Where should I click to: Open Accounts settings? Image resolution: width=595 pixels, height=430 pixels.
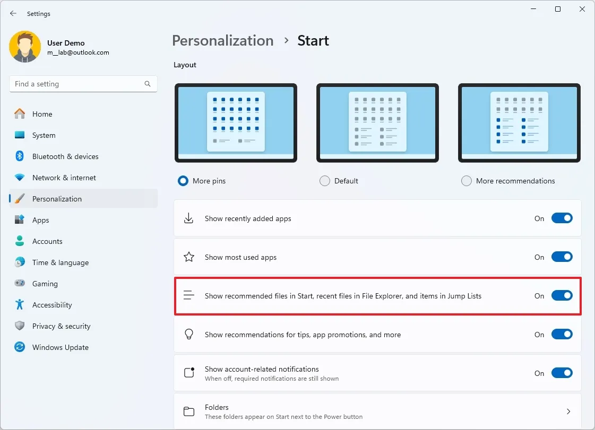pos(47,241)
